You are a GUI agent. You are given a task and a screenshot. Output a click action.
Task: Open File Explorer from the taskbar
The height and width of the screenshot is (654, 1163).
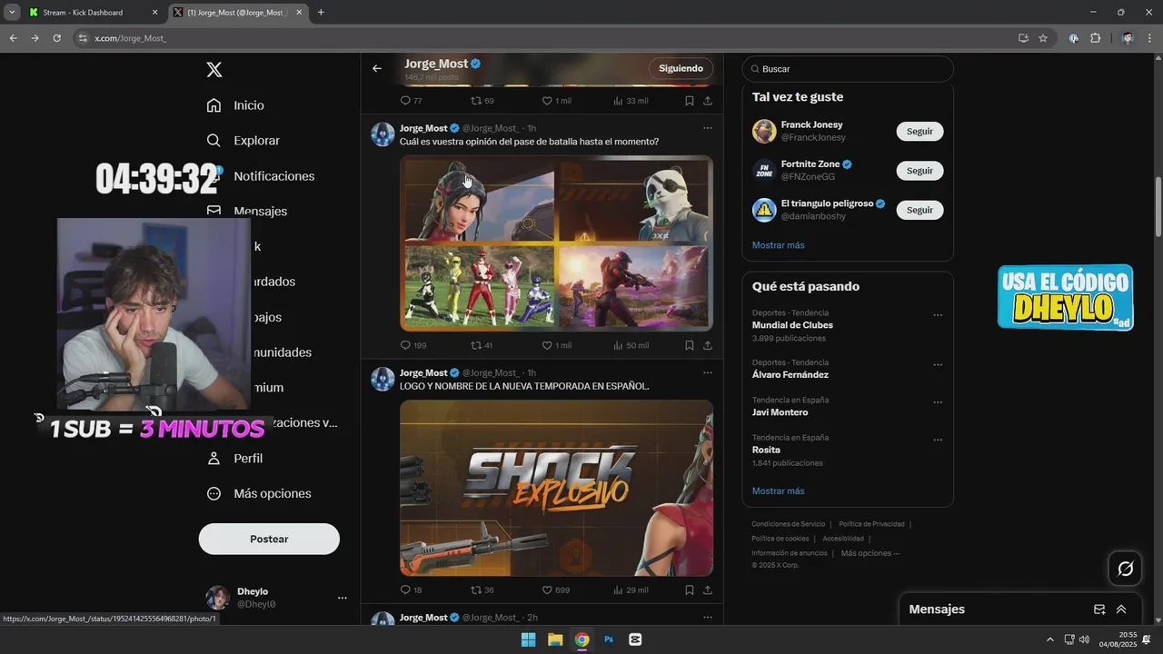tap(555, 639)
